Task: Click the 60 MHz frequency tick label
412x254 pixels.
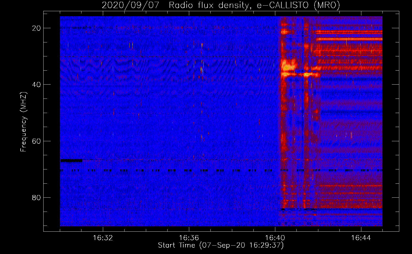Action: (x=36, y=141)
